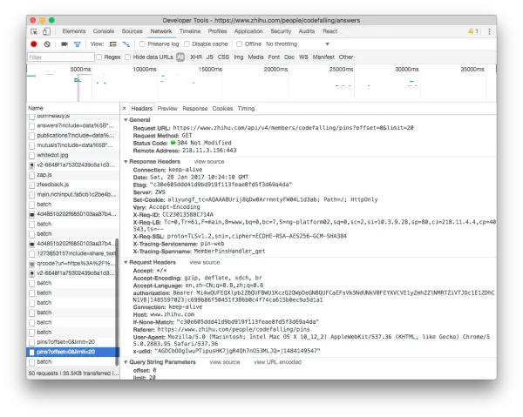Select the zap.js request
523x417 pixels.
point(72,175)
